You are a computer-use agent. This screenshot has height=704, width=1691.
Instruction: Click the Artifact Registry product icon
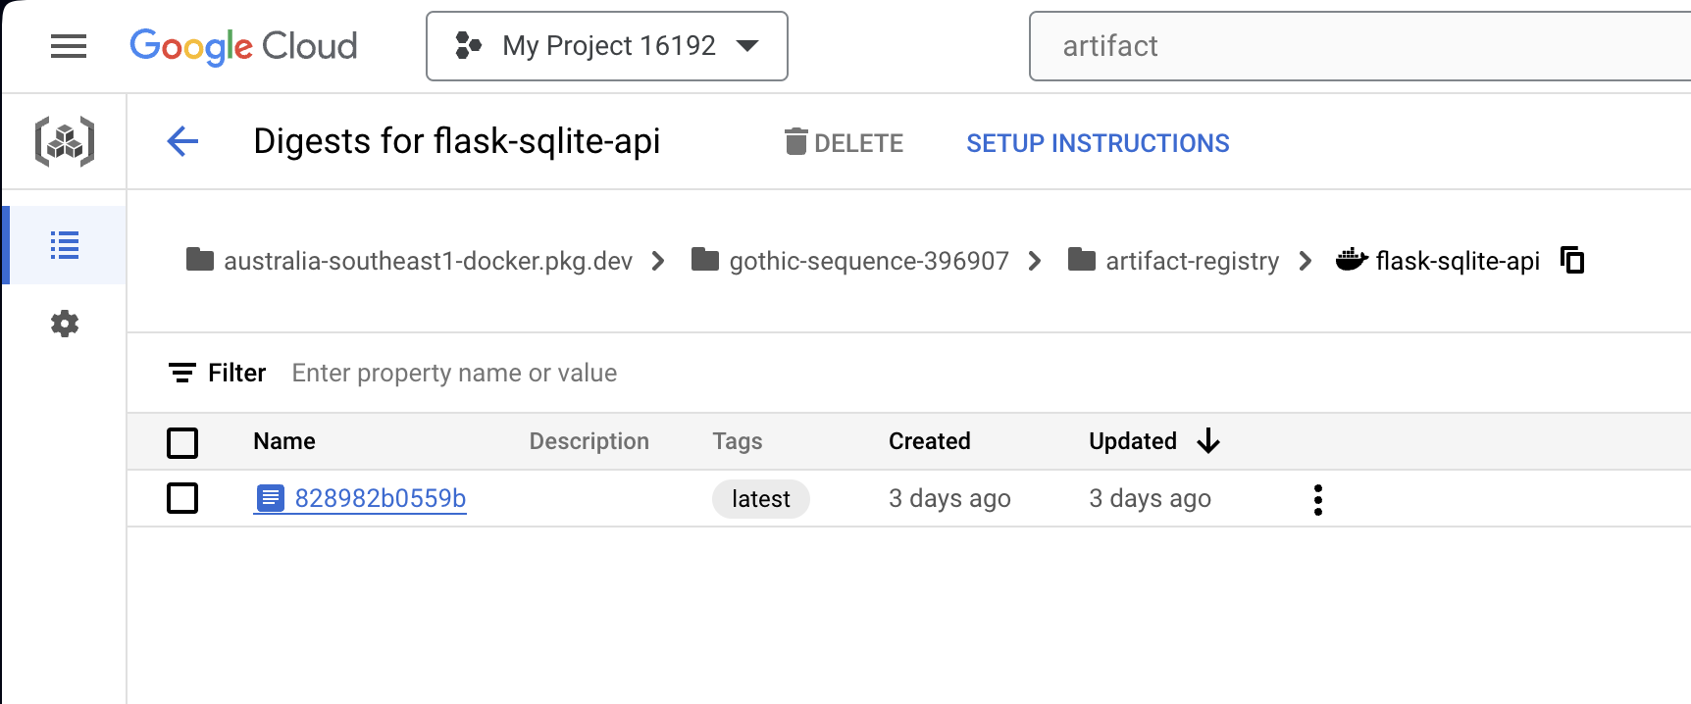click(65, 142)
